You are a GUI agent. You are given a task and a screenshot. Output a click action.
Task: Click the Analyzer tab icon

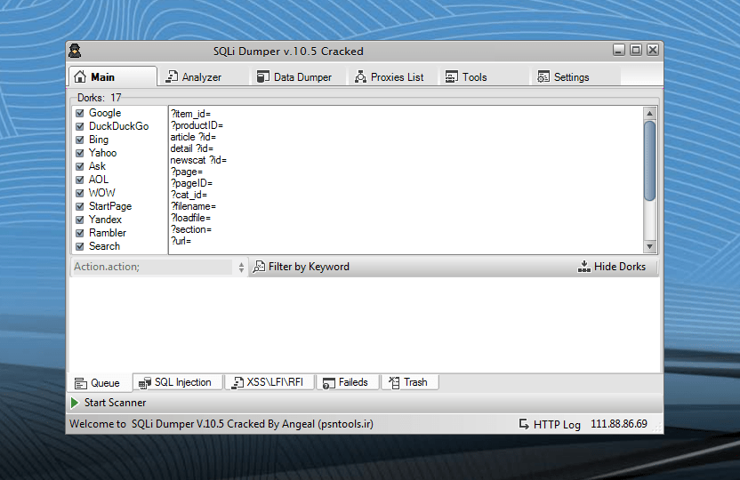(x=172, y=76)
